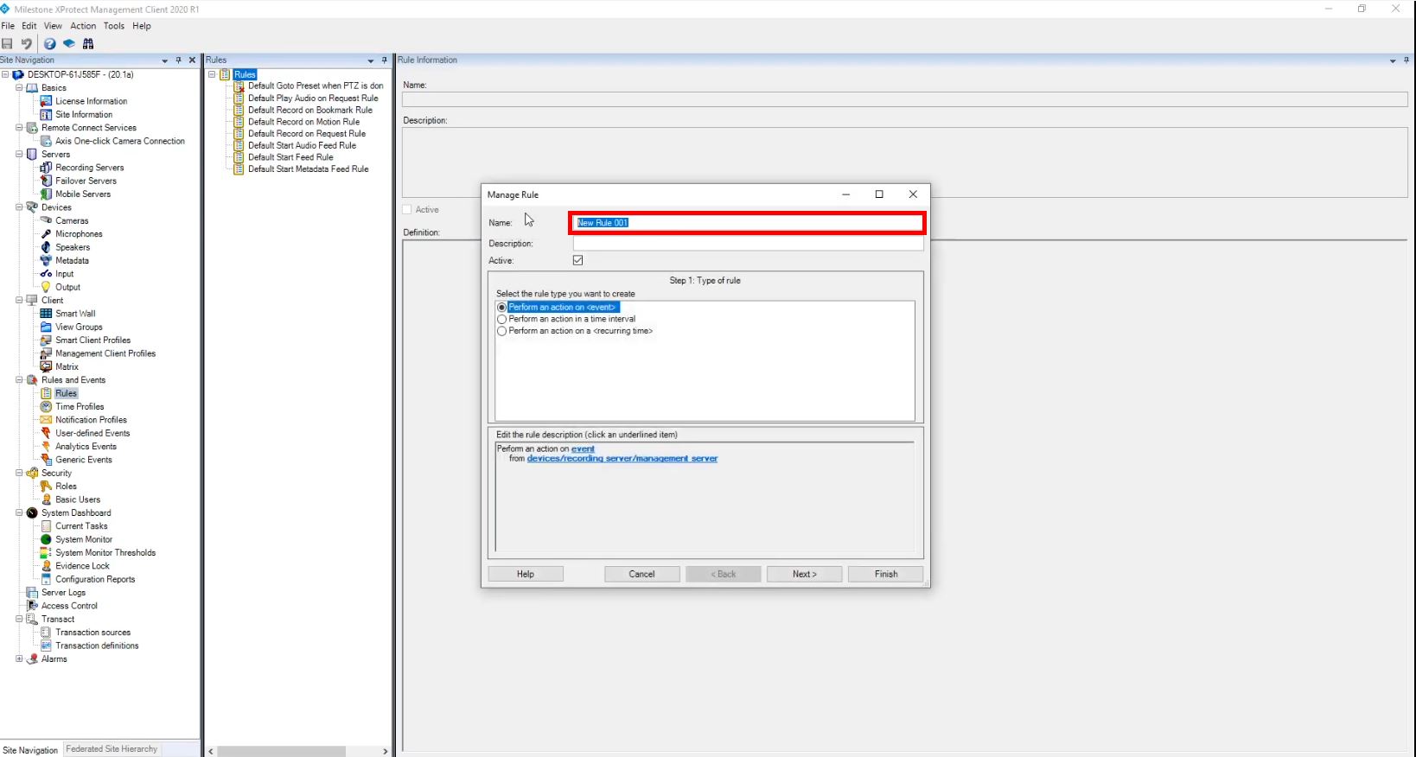Click the Input device icon

coord(47,274)
